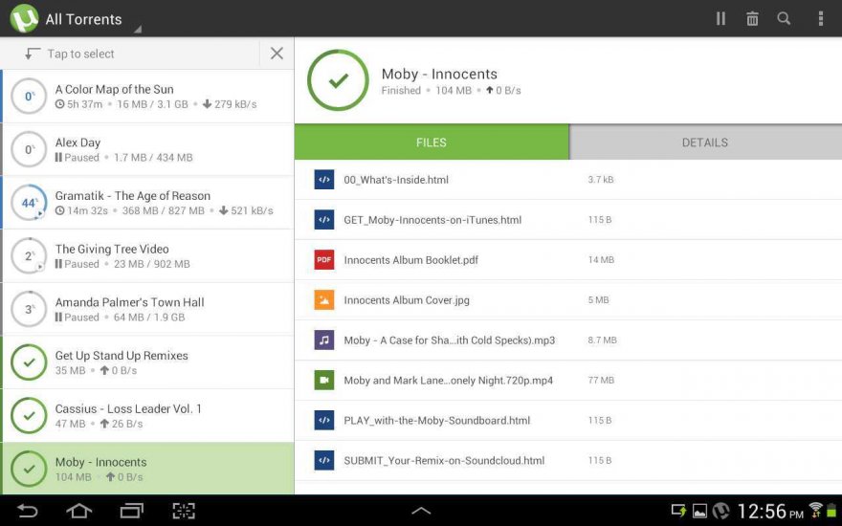Select Gramatik 44% progress circle
842x526 pixels.
pyautogui.click(x=29, y=203)
